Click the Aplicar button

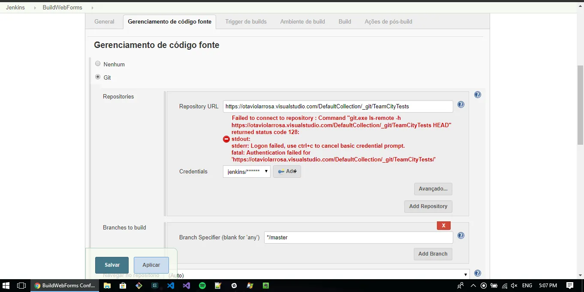click(x=151, y=265)
